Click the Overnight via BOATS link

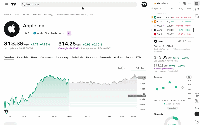coord(69,48)
